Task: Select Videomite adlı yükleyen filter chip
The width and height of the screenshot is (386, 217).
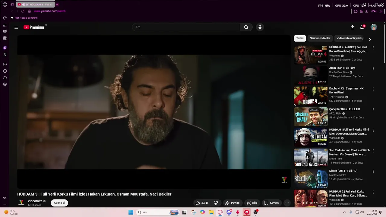Action: pyautogui.click(x=350, y=38)
